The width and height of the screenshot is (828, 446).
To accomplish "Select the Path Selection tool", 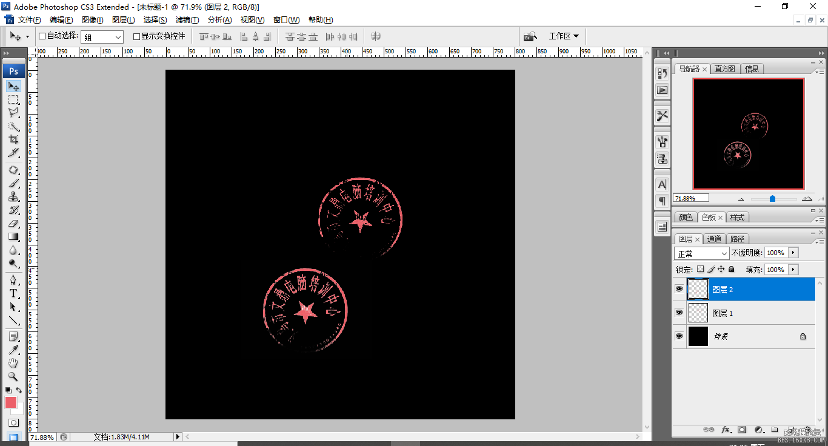I will tap(13, 307).
